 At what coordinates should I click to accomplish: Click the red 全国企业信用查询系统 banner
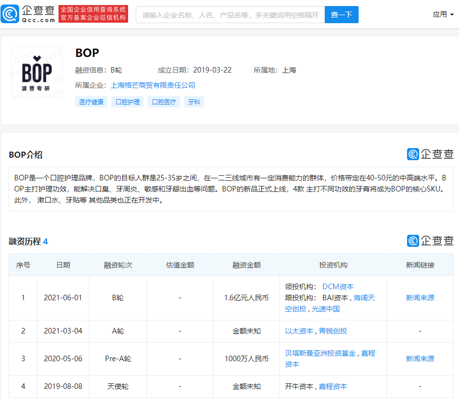93,14
